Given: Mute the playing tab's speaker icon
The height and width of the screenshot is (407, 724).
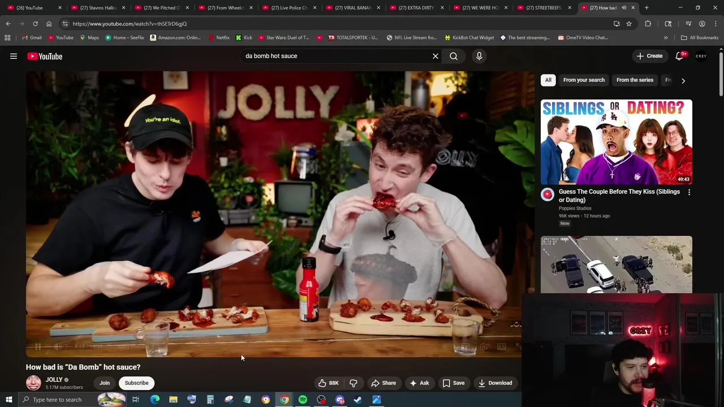Looking at the screenshot, I should (x=624, y=7).
